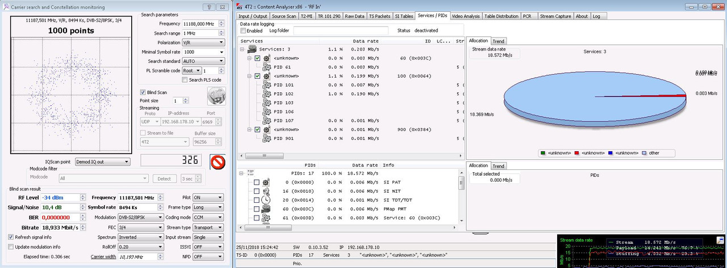
Task: Uncheck service with ID 100 (0x0064)
Action: point(257,76)
